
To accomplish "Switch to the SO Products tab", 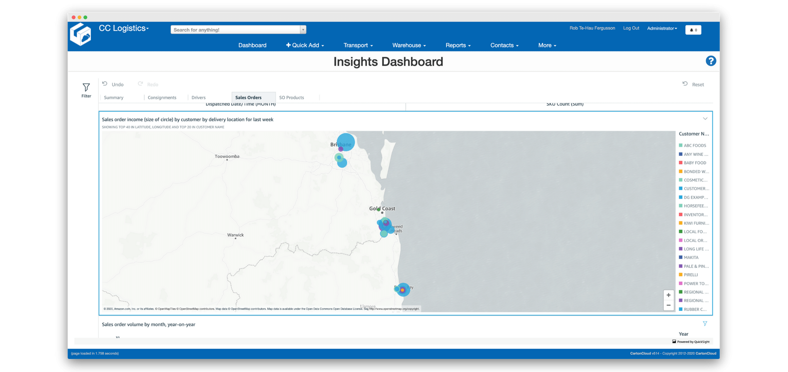I will tap(291, 97).
